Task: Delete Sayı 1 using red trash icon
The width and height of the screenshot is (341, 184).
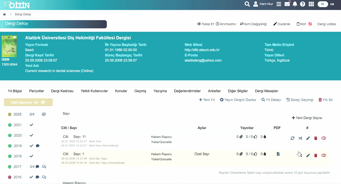Action: (316, 155)
